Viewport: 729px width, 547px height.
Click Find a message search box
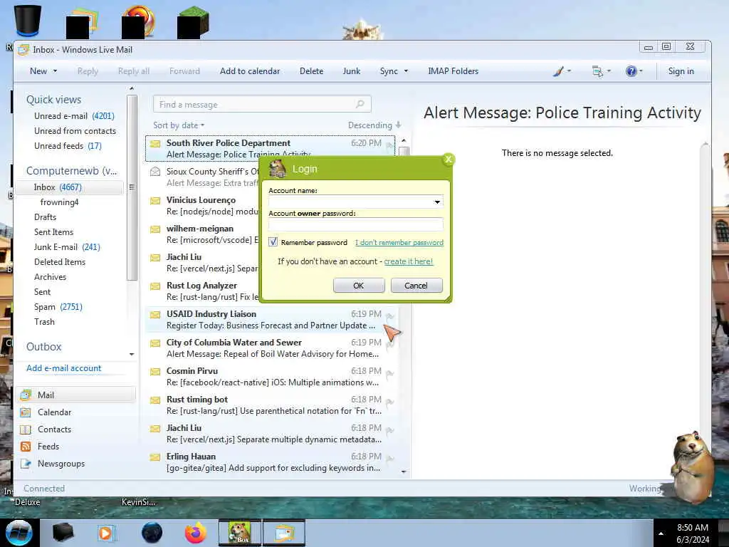pos(262,104)
